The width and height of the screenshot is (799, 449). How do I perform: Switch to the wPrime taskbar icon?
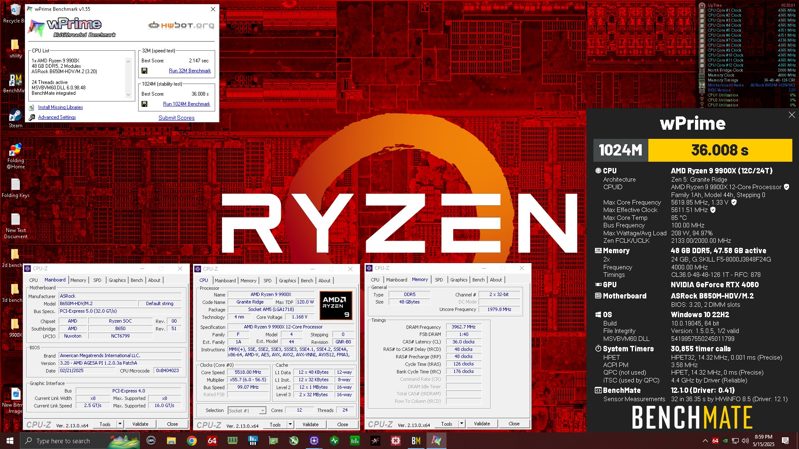click(x=436, y=441)
